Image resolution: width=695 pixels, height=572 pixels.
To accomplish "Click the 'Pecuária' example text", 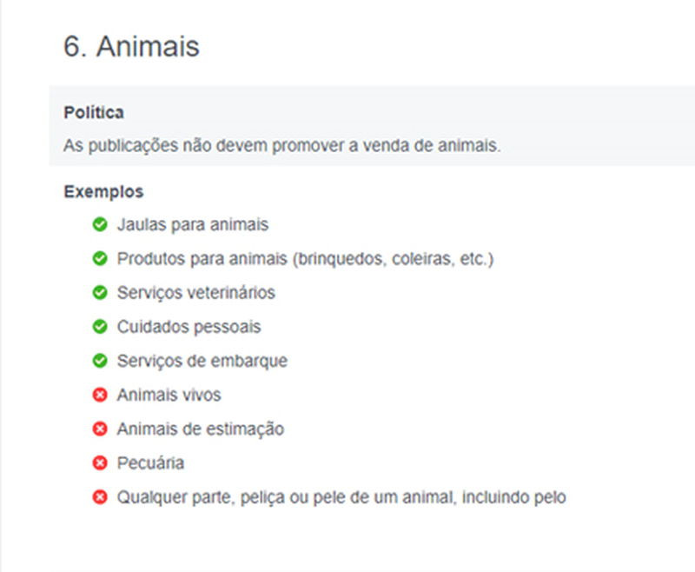I will pyautogui.click(x=150, y=463).
